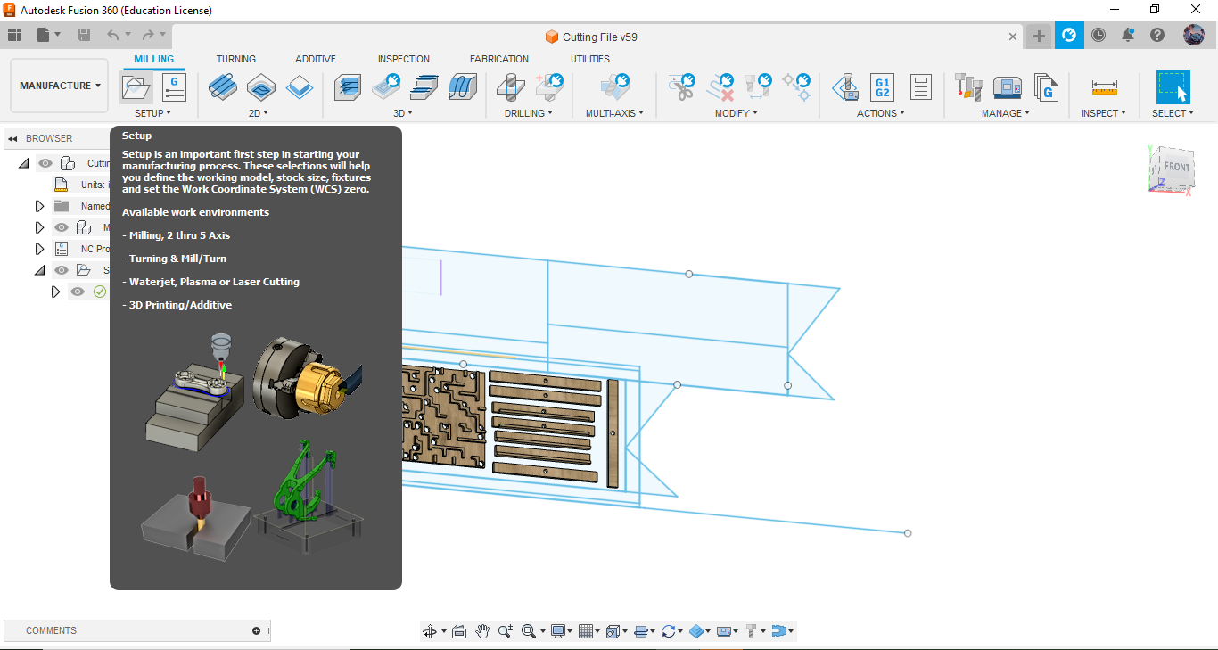
Task: Click the Measure ruler icon in Inspect
Action: tap(1104, 87)
